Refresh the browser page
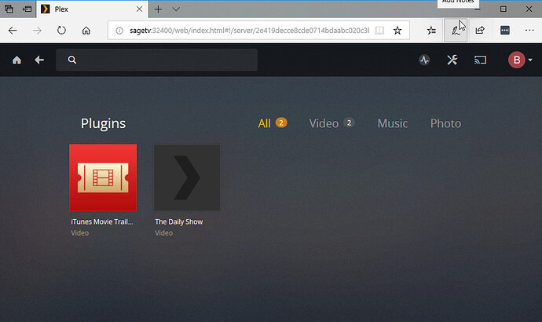Image resolution: width=542 pixels, height=322 pixels. [61, 31]
